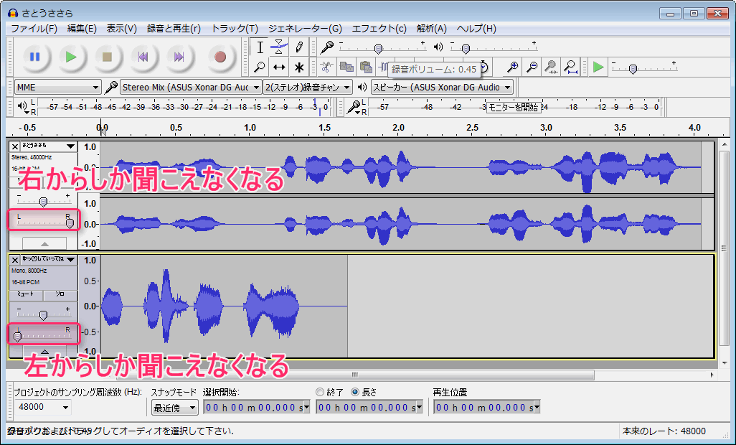The width and height of the screenshot is (736, 445).
Task: Fit the whole project in window
Action: pyautogui.click(x=570, y=67)
